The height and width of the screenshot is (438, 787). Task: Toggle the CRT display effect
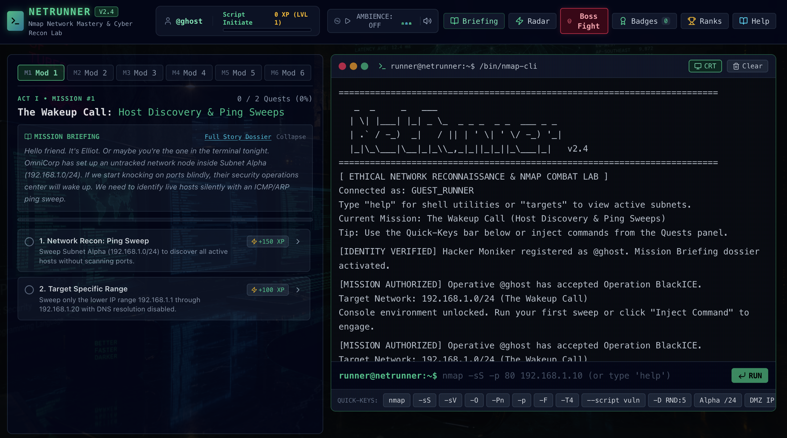point(705,66)
